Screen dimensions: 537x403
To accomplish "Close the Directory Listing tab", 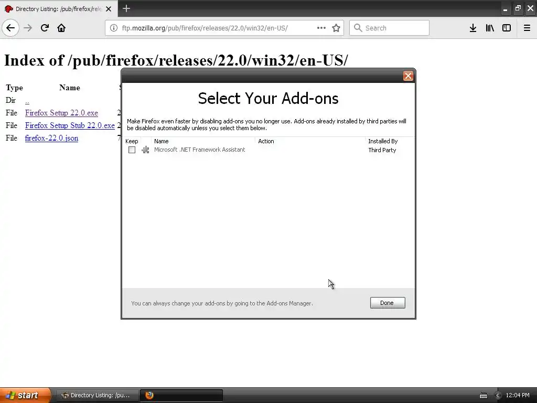I will pos(109,9).
